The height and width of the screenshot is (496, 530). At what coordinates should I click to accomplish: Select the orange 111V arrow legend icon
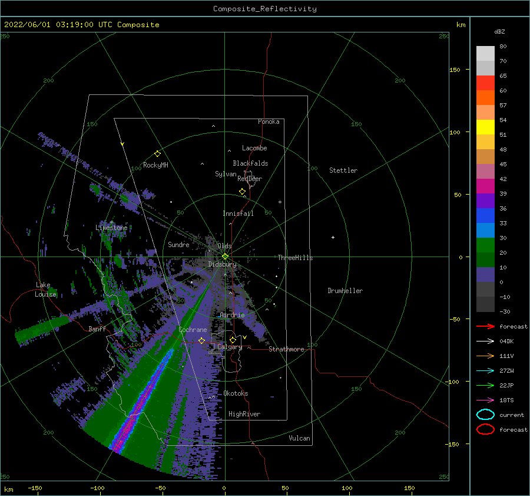coord(485,356)
